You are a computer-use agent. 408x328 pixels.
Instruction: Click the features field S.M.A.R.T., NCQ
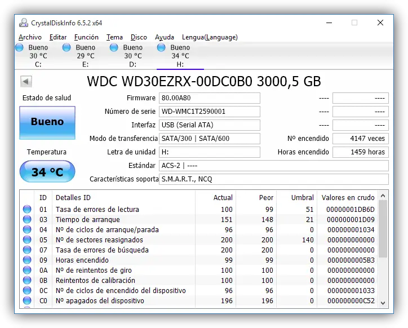(x=274, y=179)
